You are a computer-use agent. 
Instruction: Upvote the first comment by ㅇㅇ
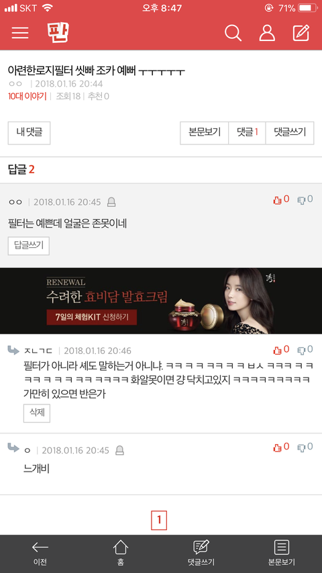281,200
